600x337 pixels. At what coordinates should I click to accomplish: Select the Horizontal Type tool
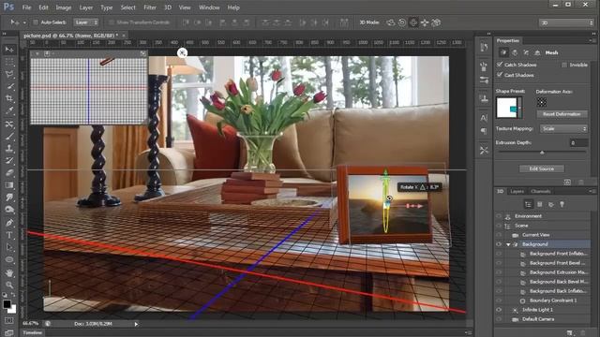(9, 235)
